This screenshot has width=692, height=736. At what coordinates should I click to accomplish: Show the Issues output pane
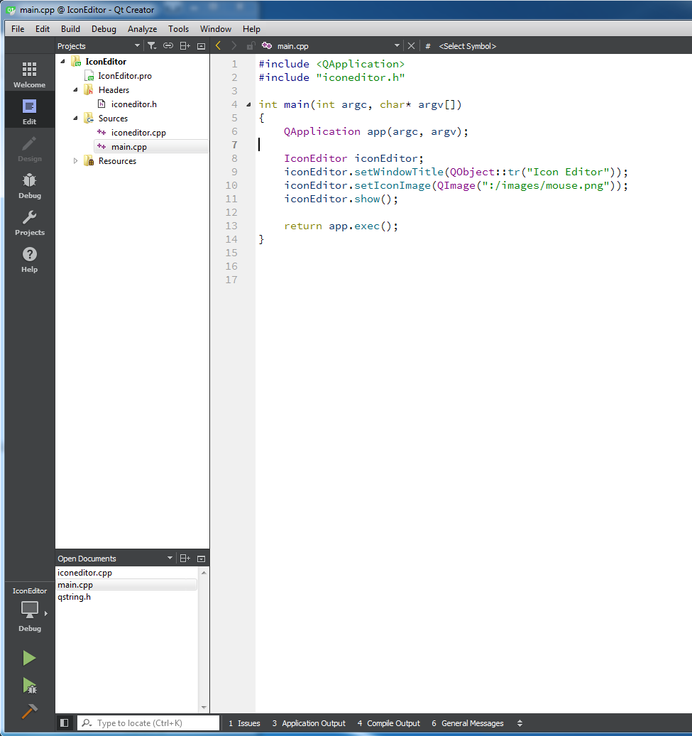tap(244, 723)
